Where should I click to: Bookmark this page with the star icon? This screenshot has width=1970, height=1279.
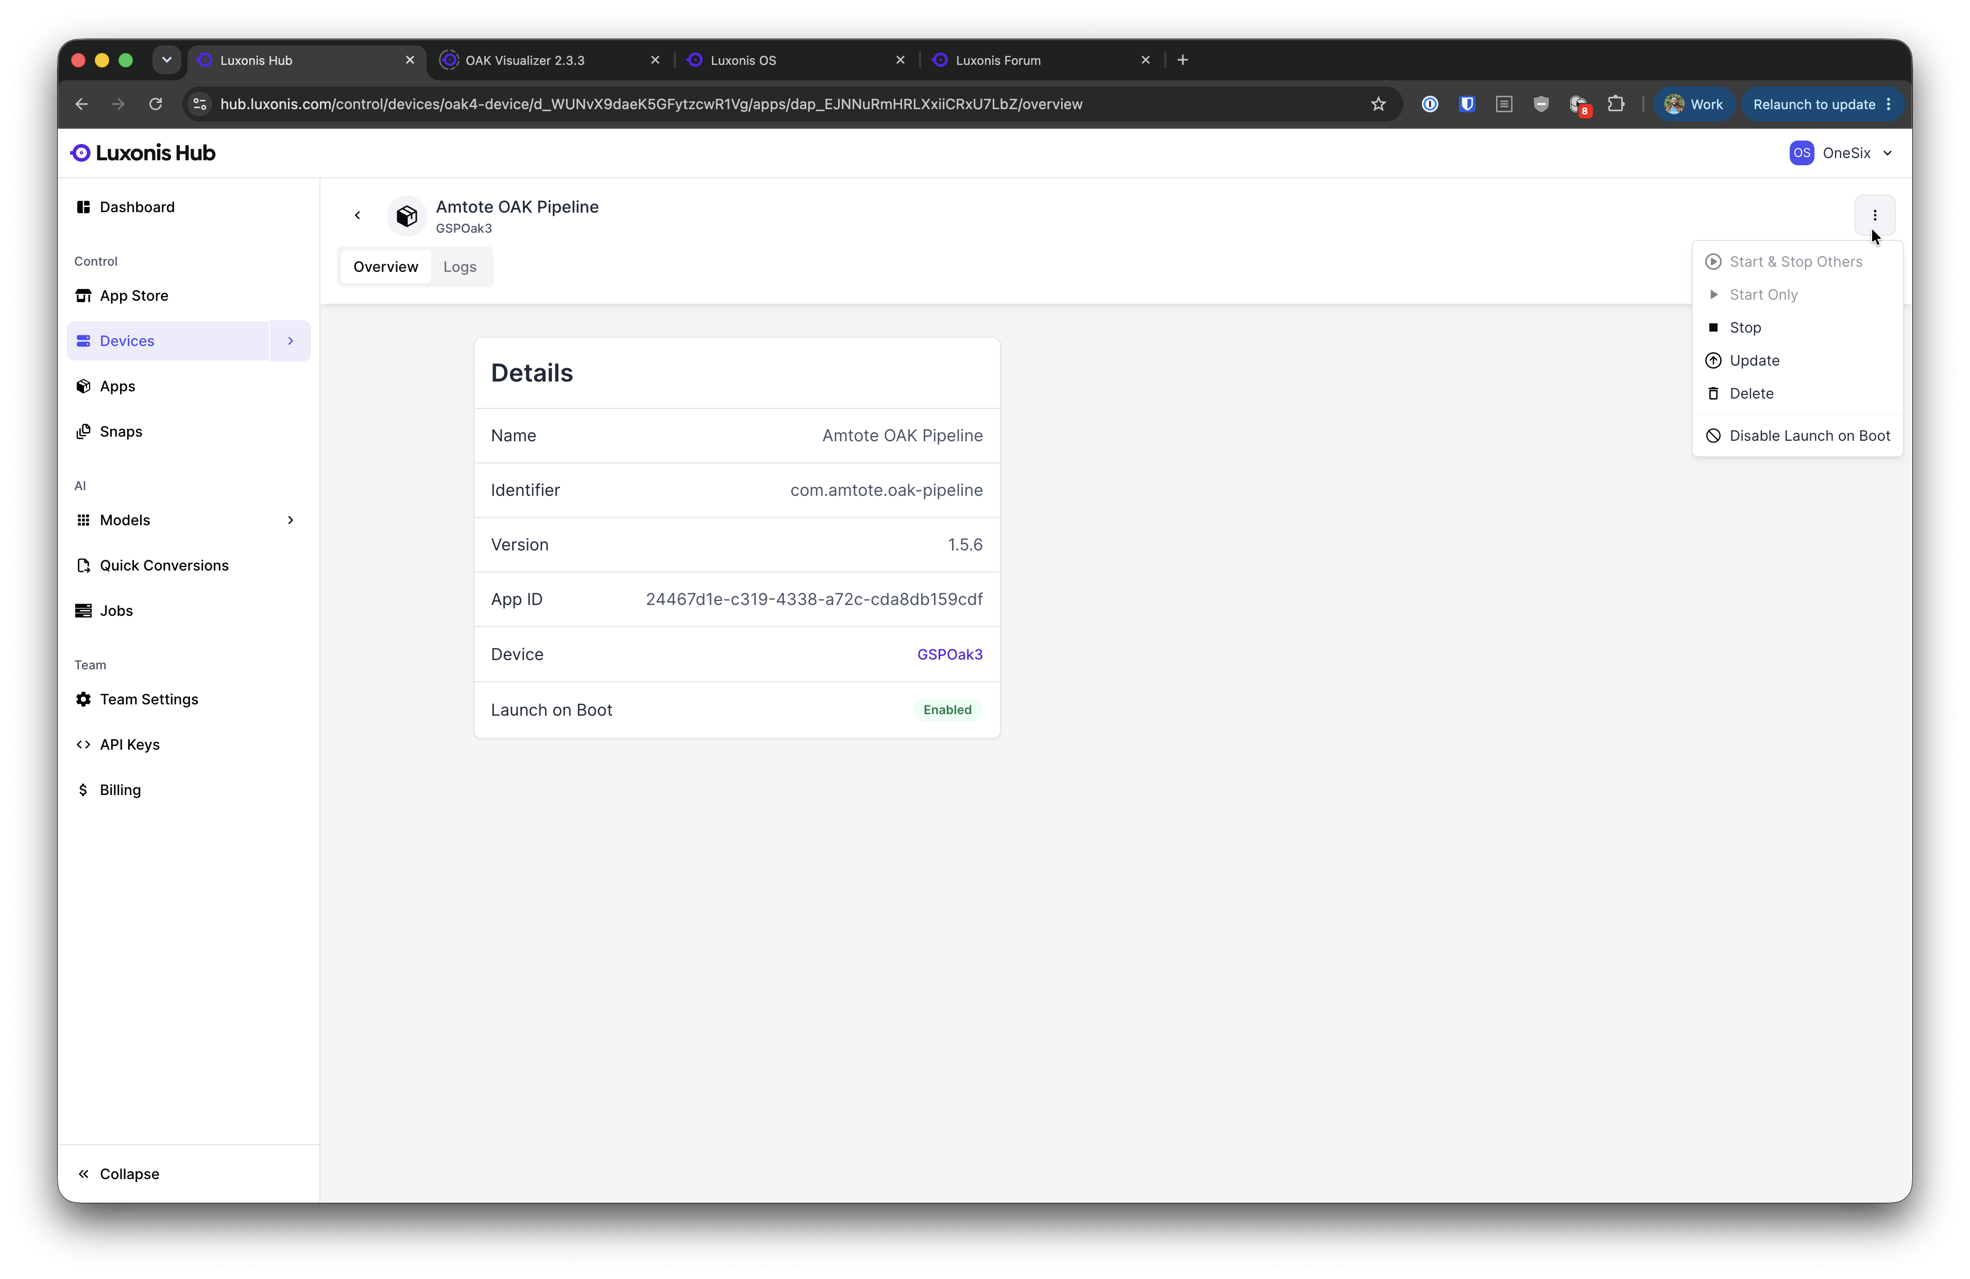coord(1378,104)
